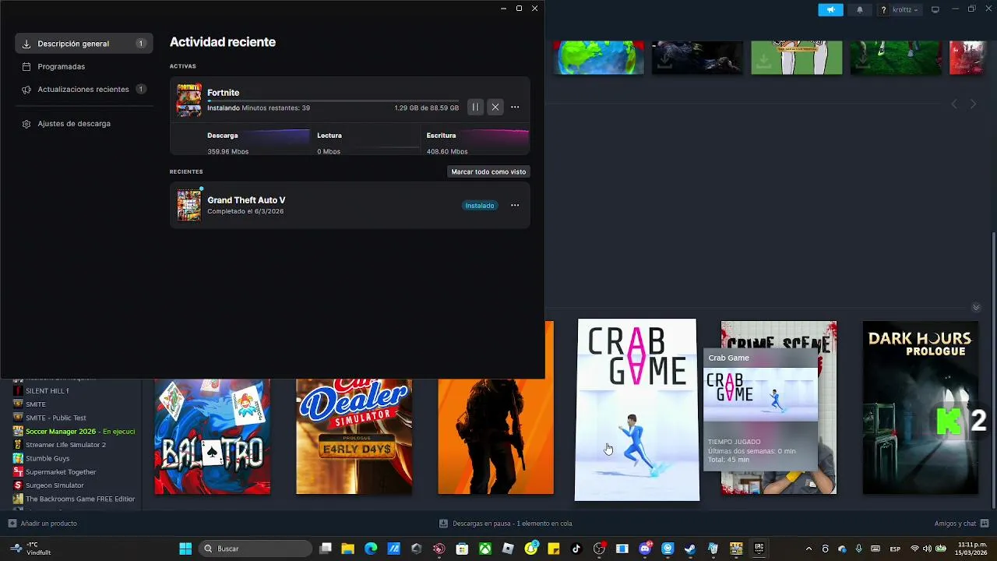The image size is (997, 561).
Task: Open Discord taskbar icon
Action: pyautogui.click(x=645, y=549)
